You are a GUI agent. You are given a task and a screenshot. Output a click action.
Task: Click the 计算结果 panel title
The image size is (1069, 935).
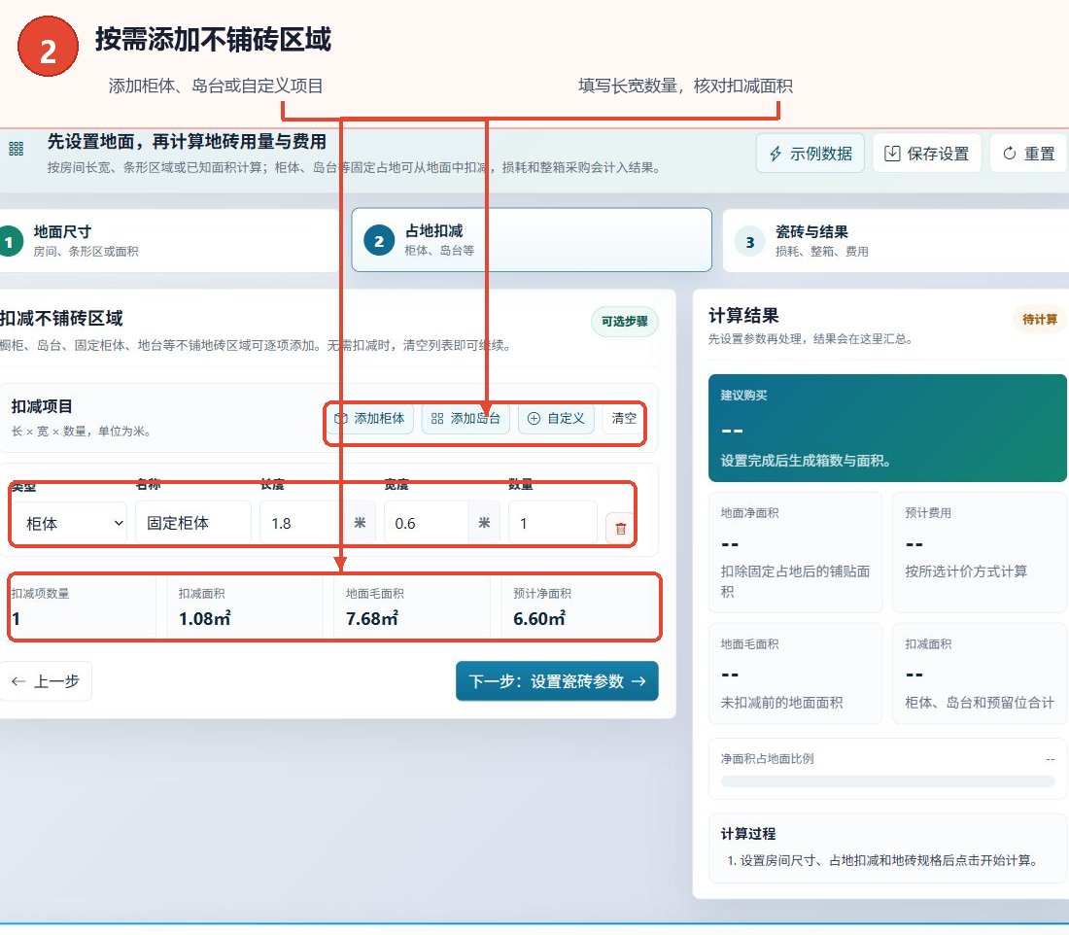(x=743, y=315)
